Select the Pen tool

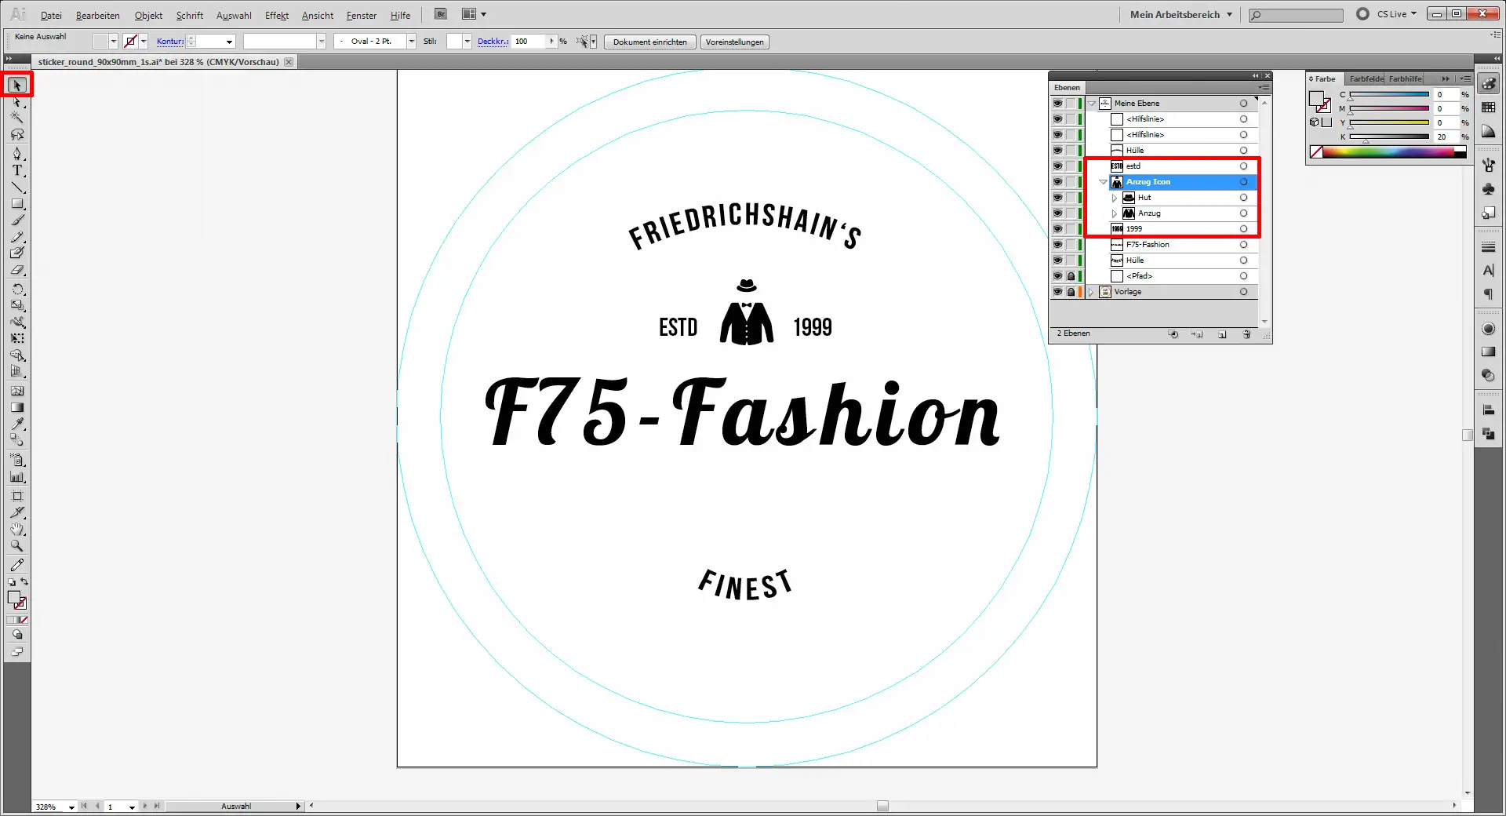[x=17, y=153]
